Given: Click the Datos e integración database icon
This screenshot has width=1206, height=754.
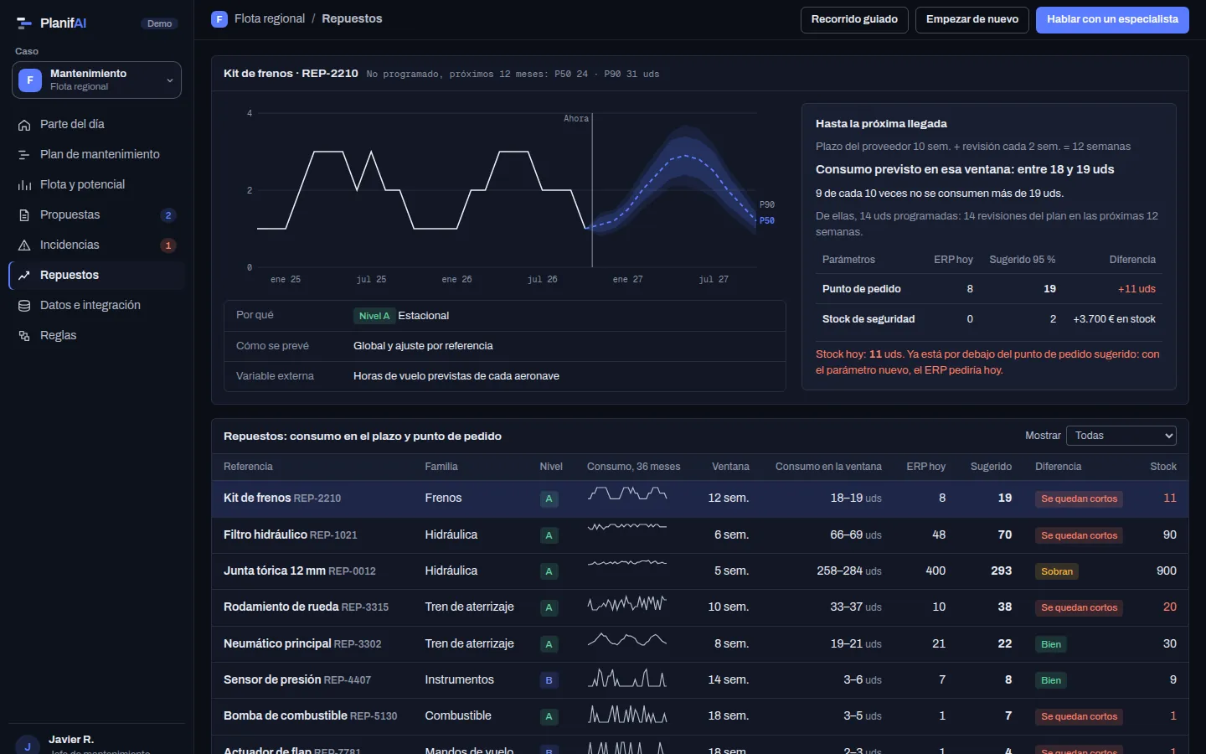Looking at the screenshot, I should point(24,306).
